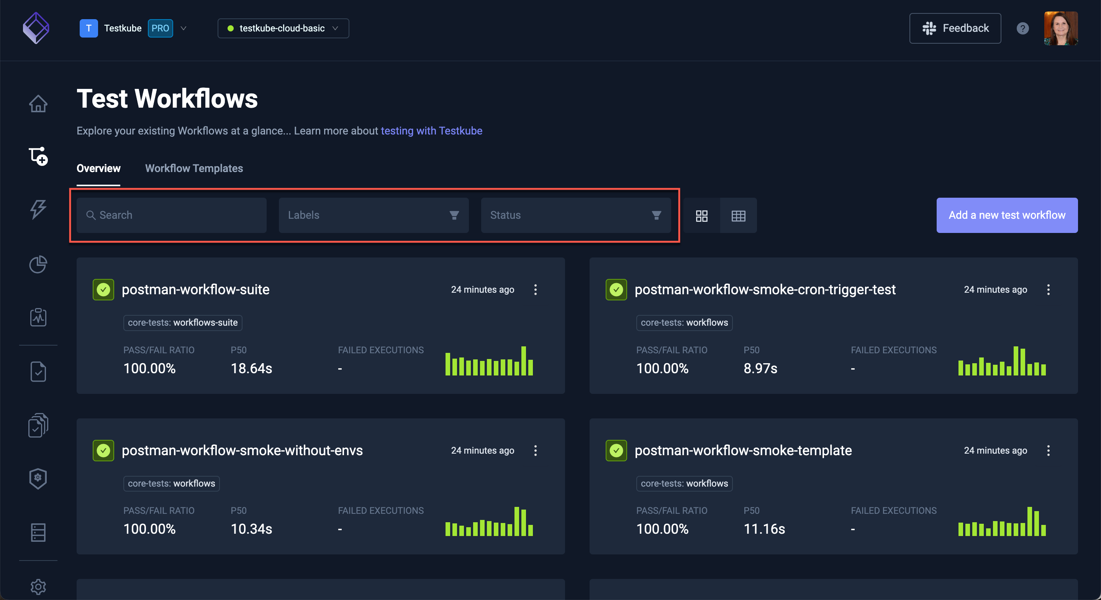Open the Labels filter dropdown
Viewport: 1101px width, 600px height.
click(374, 215)
